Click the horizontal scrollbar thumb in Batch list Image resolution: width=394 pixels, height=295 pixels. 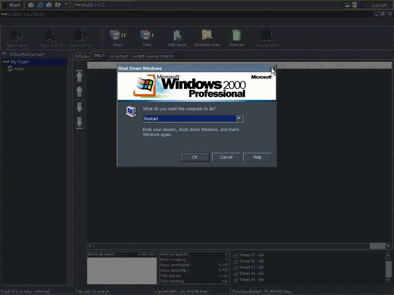point(377,245)
